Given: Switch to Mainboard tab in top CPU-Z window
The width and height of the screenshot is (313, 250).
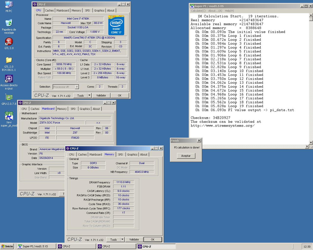Looking at the screenshot, I should [63, 10].
